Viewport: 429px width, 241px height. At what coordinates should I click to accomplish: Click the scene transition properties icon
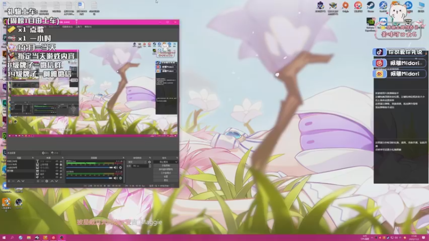[150, 162]
